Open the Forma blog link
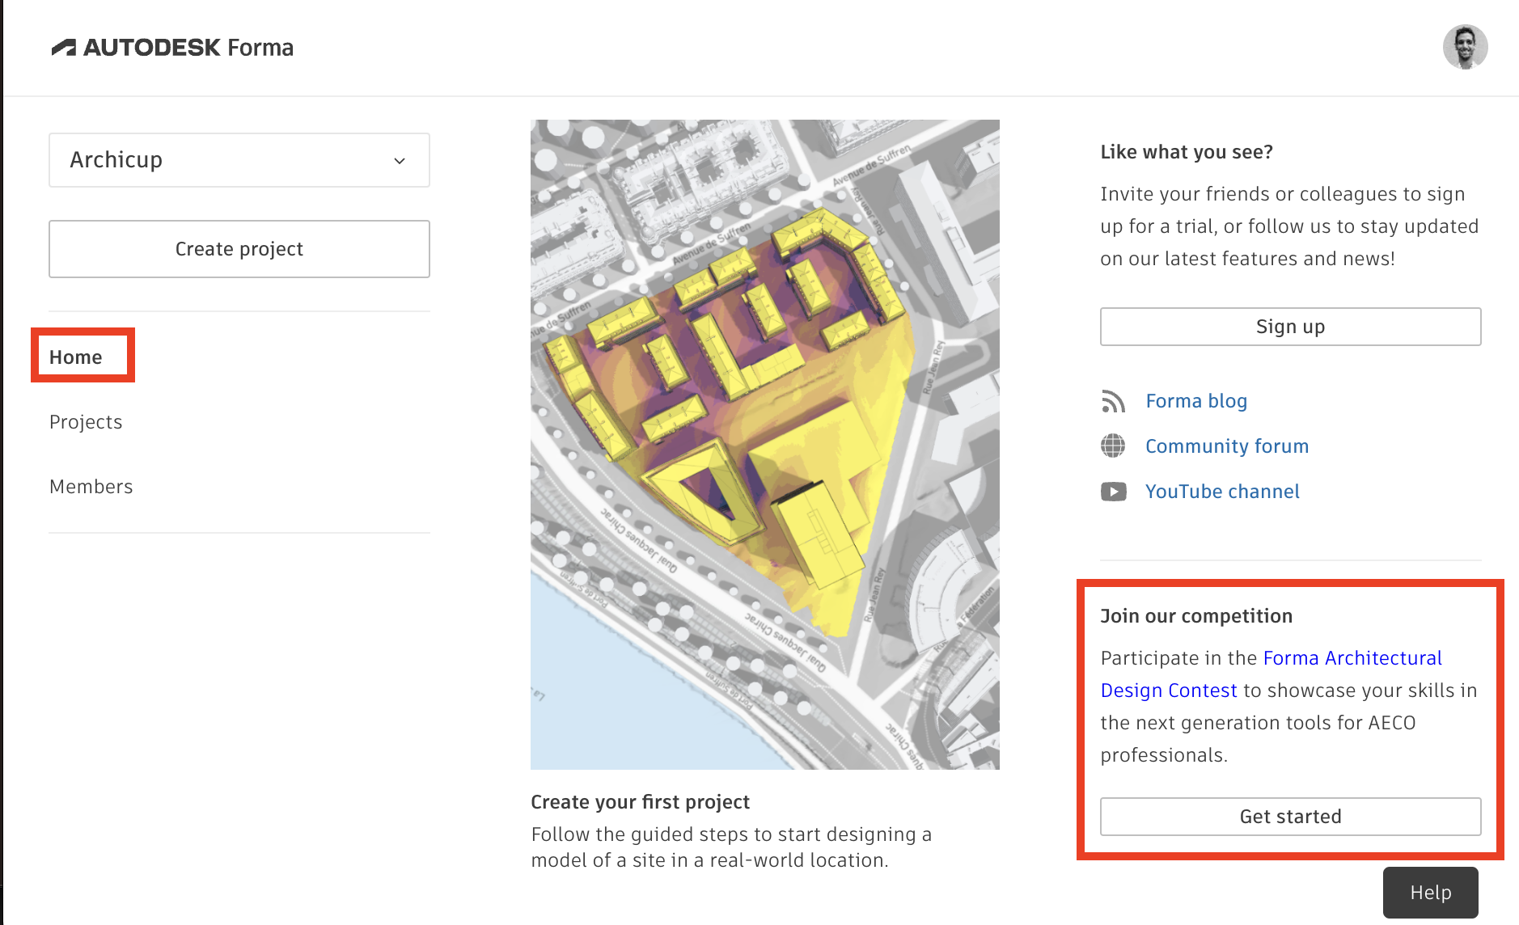Screen dimensions: 1519x925 tap(1196, 401)
